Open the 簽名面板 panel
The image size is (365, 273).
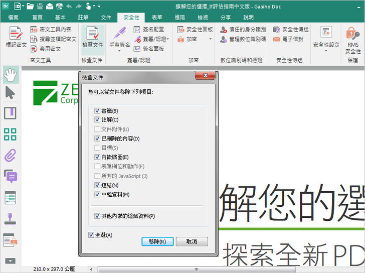point(149,49)
